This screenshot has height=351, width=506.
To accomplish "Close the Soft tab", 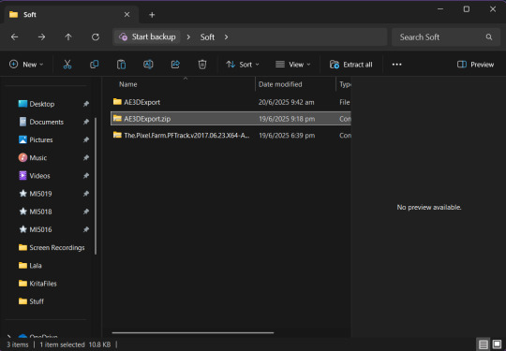I will point(126,15).
